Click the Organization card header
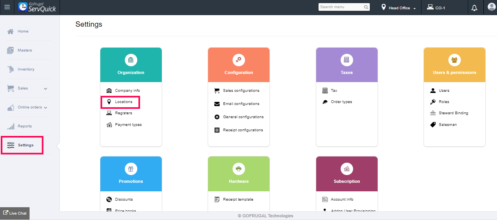Screen dimensions: 497x220 click(x=131, y=65)
